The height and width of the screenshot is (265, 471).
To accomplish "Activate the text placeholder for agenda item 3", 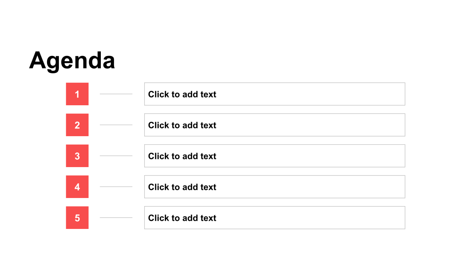I will coord(275,156).
